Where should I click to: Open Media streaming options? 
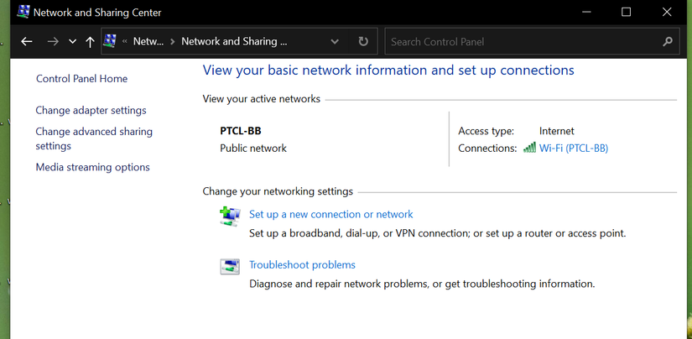pos(92,167)
